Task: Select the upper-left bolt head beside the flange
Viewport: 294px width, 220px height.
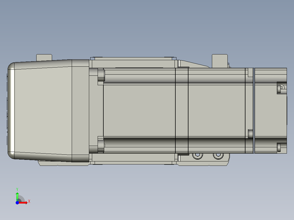Action: pyautogui.click(x=101, y=75)
